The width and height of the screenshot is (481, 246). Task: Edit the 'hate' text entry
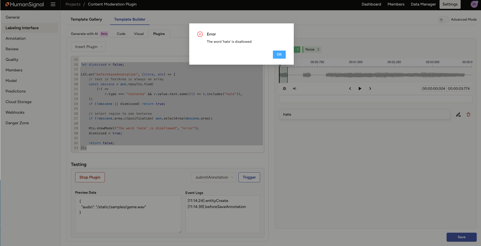tap(458, 114)
